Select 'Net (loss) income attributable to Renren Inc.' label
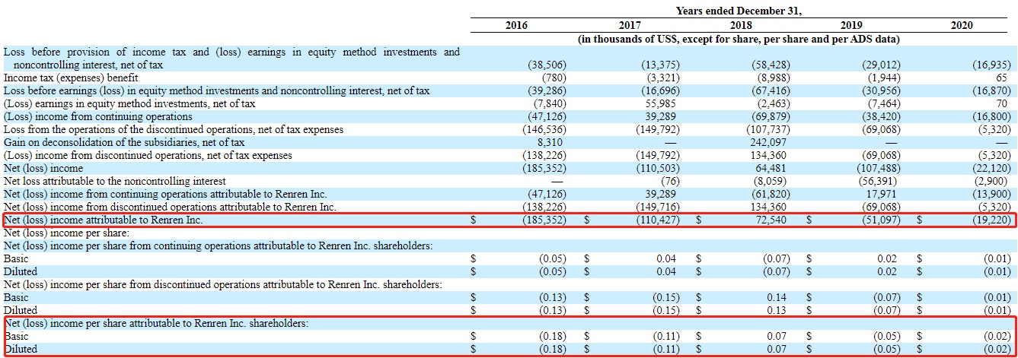The width and height of the screenshot is (1018, 358). 104,220
